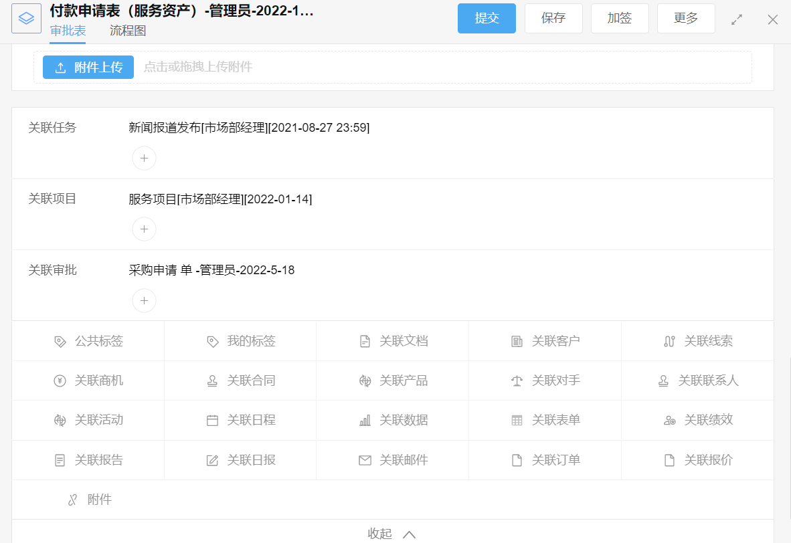Switch to the 审批表 tab
Image resolution: width=791 pixels, height=543 pixels.
coord(68,31)
